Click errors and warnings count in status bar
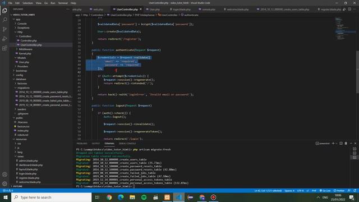 coord(8,191)
